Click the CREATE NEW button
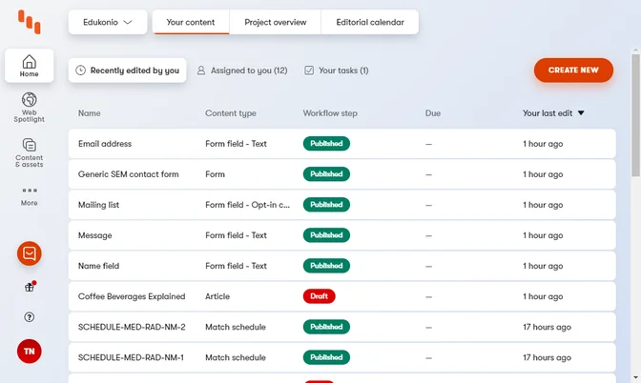Screen dimensions: 641x383 [573, 71]
